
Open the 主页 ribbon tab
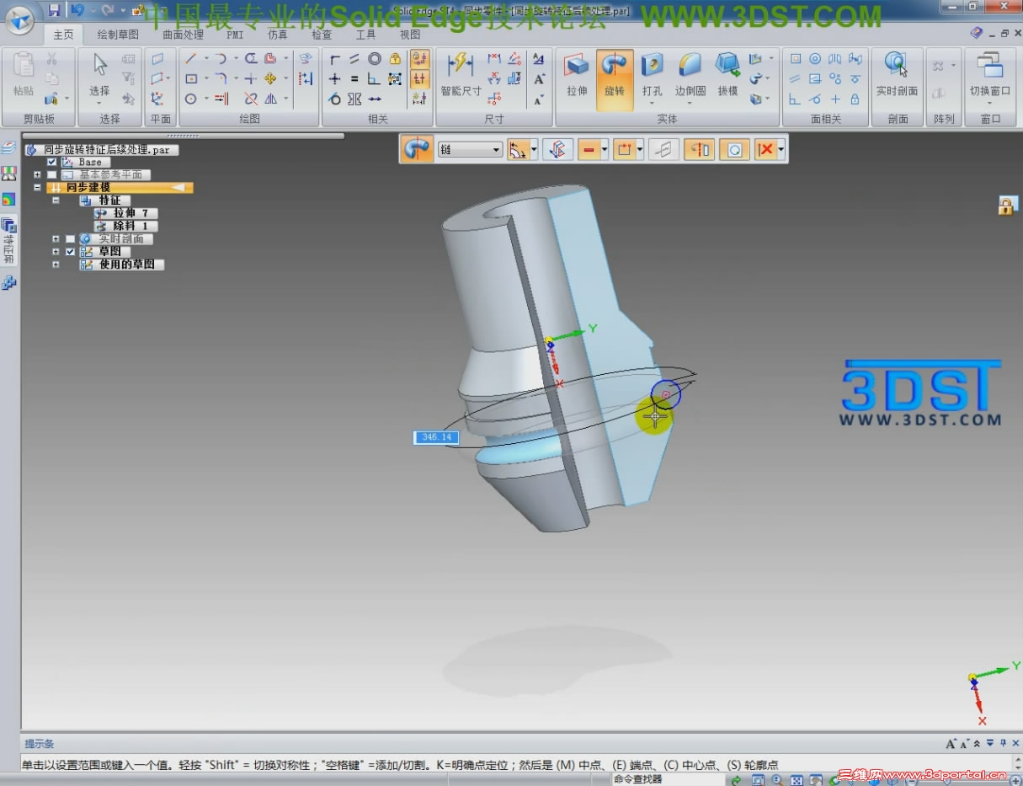[x=63, y=35]
